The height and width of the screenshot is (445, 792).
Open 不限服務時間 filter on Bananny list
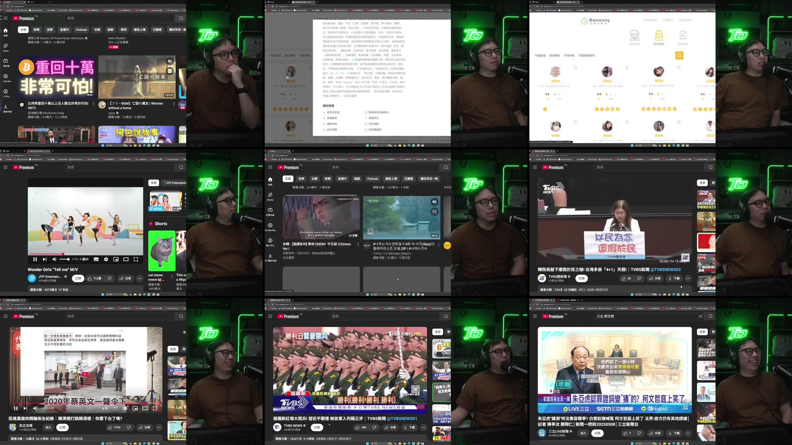586,55
